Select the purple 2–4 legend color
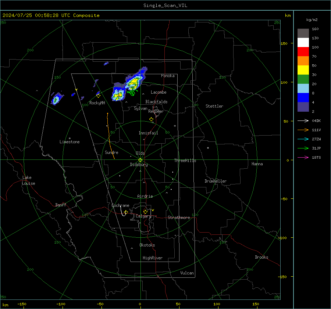The image size is (331, 309). click(x=303, y=107)
